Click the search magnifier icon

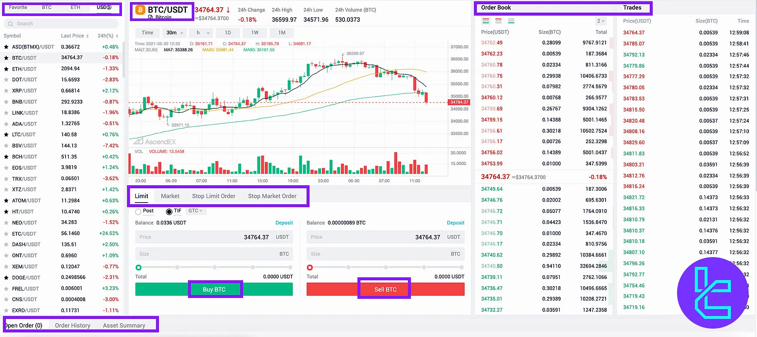(11, 24)
